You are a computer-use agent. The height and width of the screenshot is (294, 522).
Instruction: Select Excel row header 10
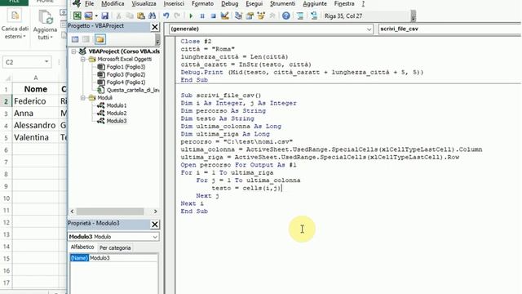[x=6, y=198]
